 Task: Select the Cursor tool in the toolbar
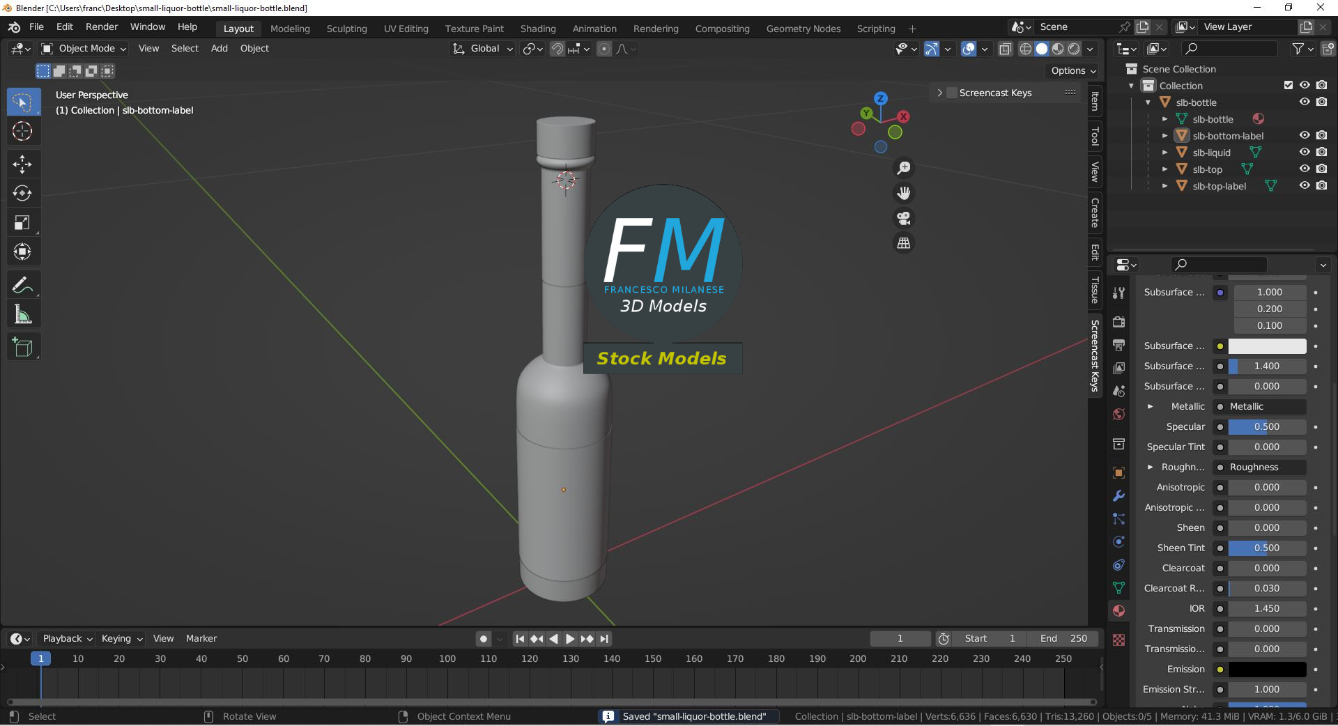[22, 131]
